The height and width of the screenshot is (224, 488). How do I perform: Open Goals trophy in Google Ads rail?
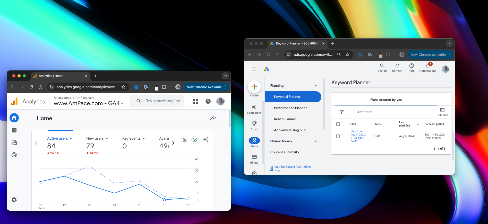[254, 126]
